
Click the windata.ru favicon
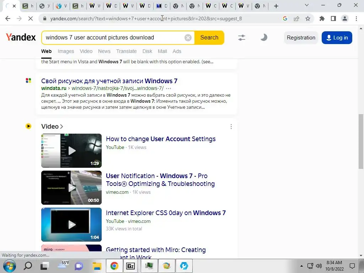(x=28, y=81)
